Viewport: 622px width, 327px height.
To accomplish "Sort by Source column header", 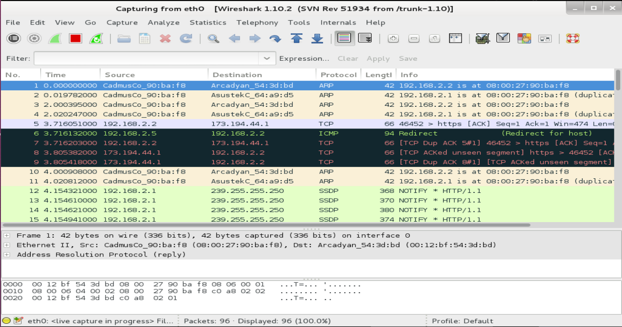I will point(154,75).
